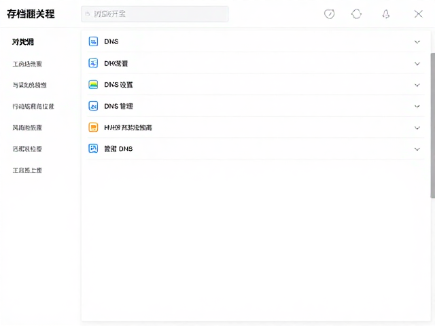Image resolution: width=435 pixels, height=326 pixels.
Task: Select the fifth sidebar item
Action: coord(27,128)
